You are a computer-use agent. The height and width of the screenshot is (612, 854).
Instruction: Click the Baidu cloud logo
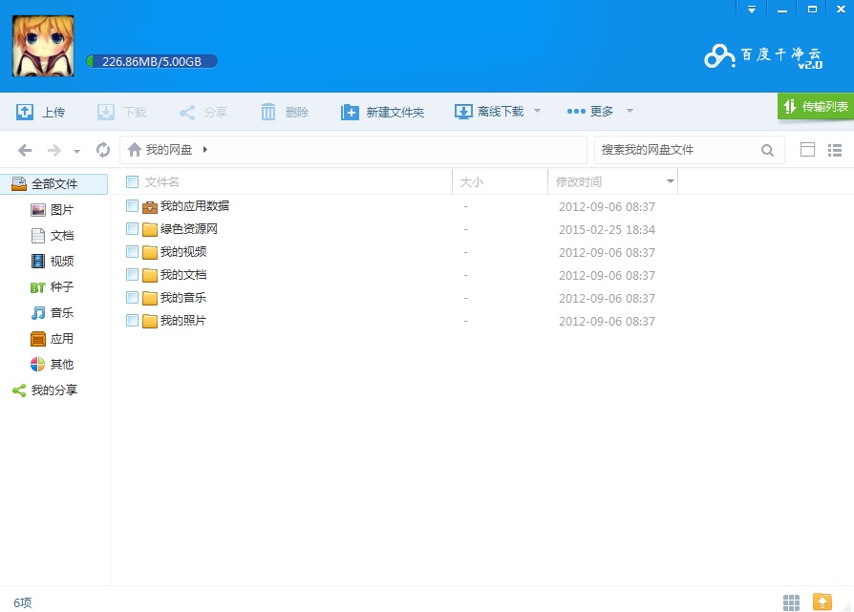tap(719, 55)
